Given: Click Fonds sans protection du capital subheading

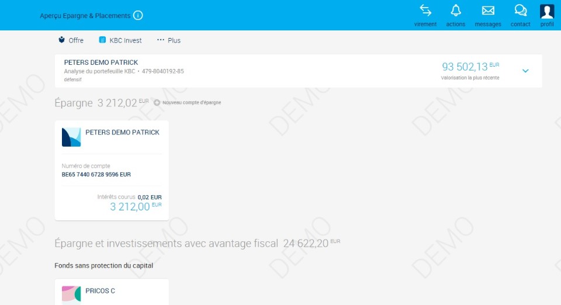Looking at the screenshot, I should (x=104, y=266).
